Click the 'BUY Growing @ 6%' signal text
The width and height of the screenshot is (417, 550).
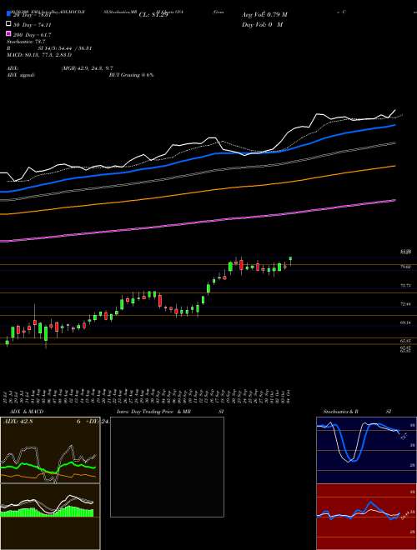131,75
